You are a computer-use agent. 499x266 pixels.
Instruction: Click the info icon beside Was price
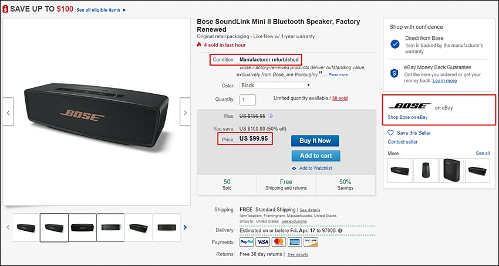click(x=271, y=116)
